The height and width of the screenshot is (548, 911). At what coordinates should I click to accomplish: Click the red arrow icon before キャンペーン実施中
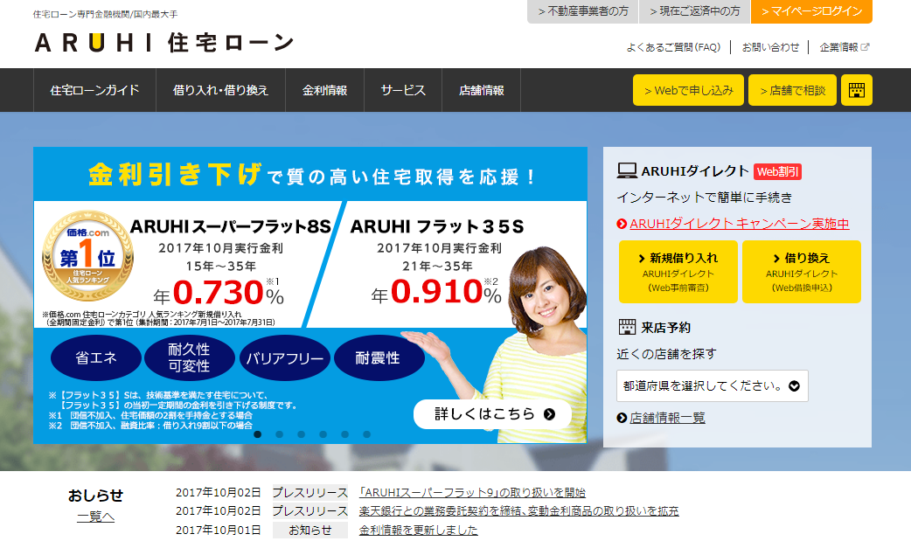pyautogui.click(x=622, y=224)
